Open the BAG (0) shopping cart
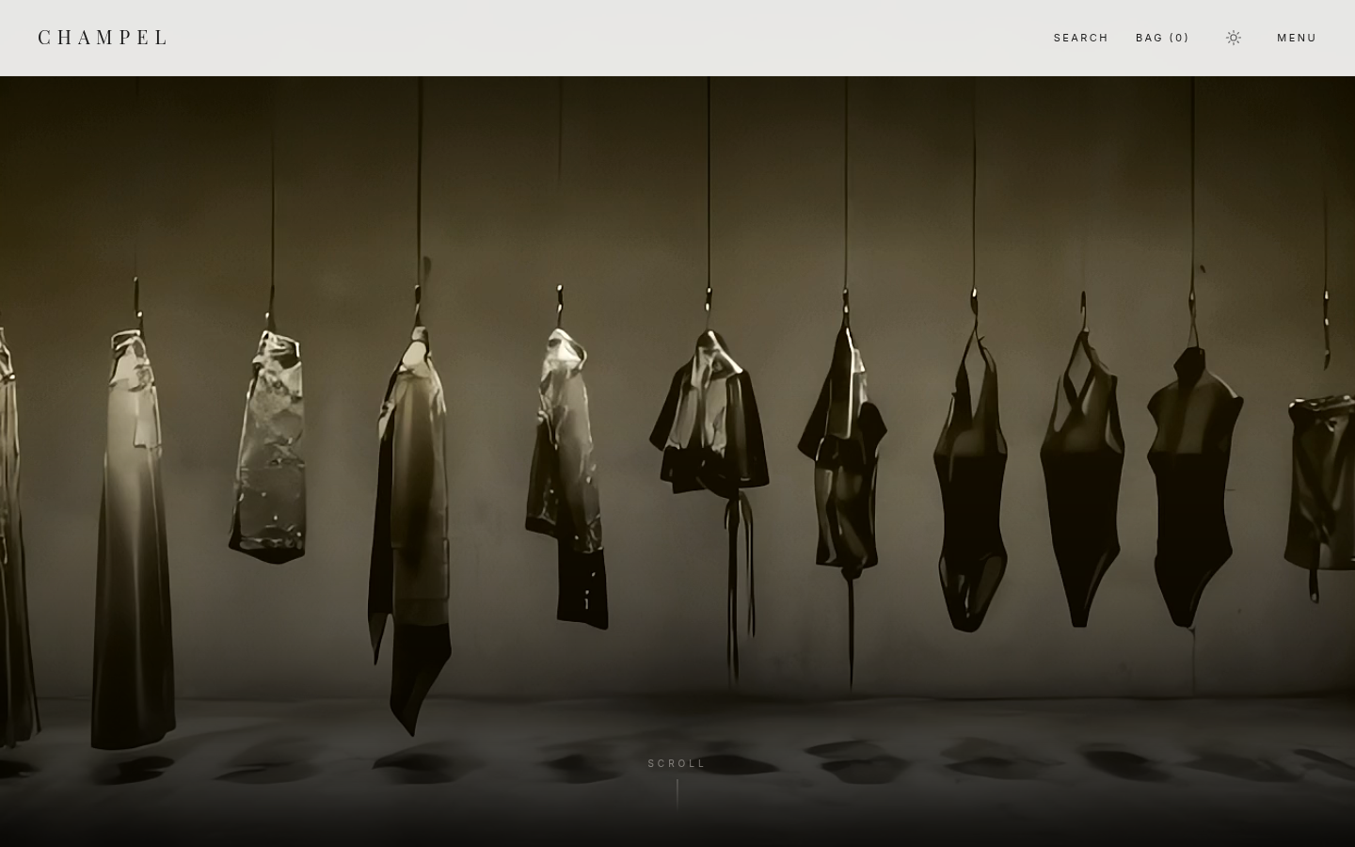Screen dimensions: 1355x847 pyautogui.click(x=1162, y=38)
